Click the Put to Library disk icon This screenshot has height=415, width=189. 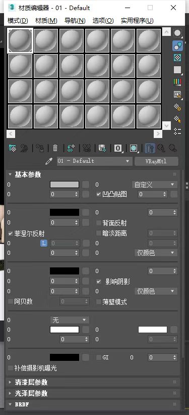coord(102,148)
